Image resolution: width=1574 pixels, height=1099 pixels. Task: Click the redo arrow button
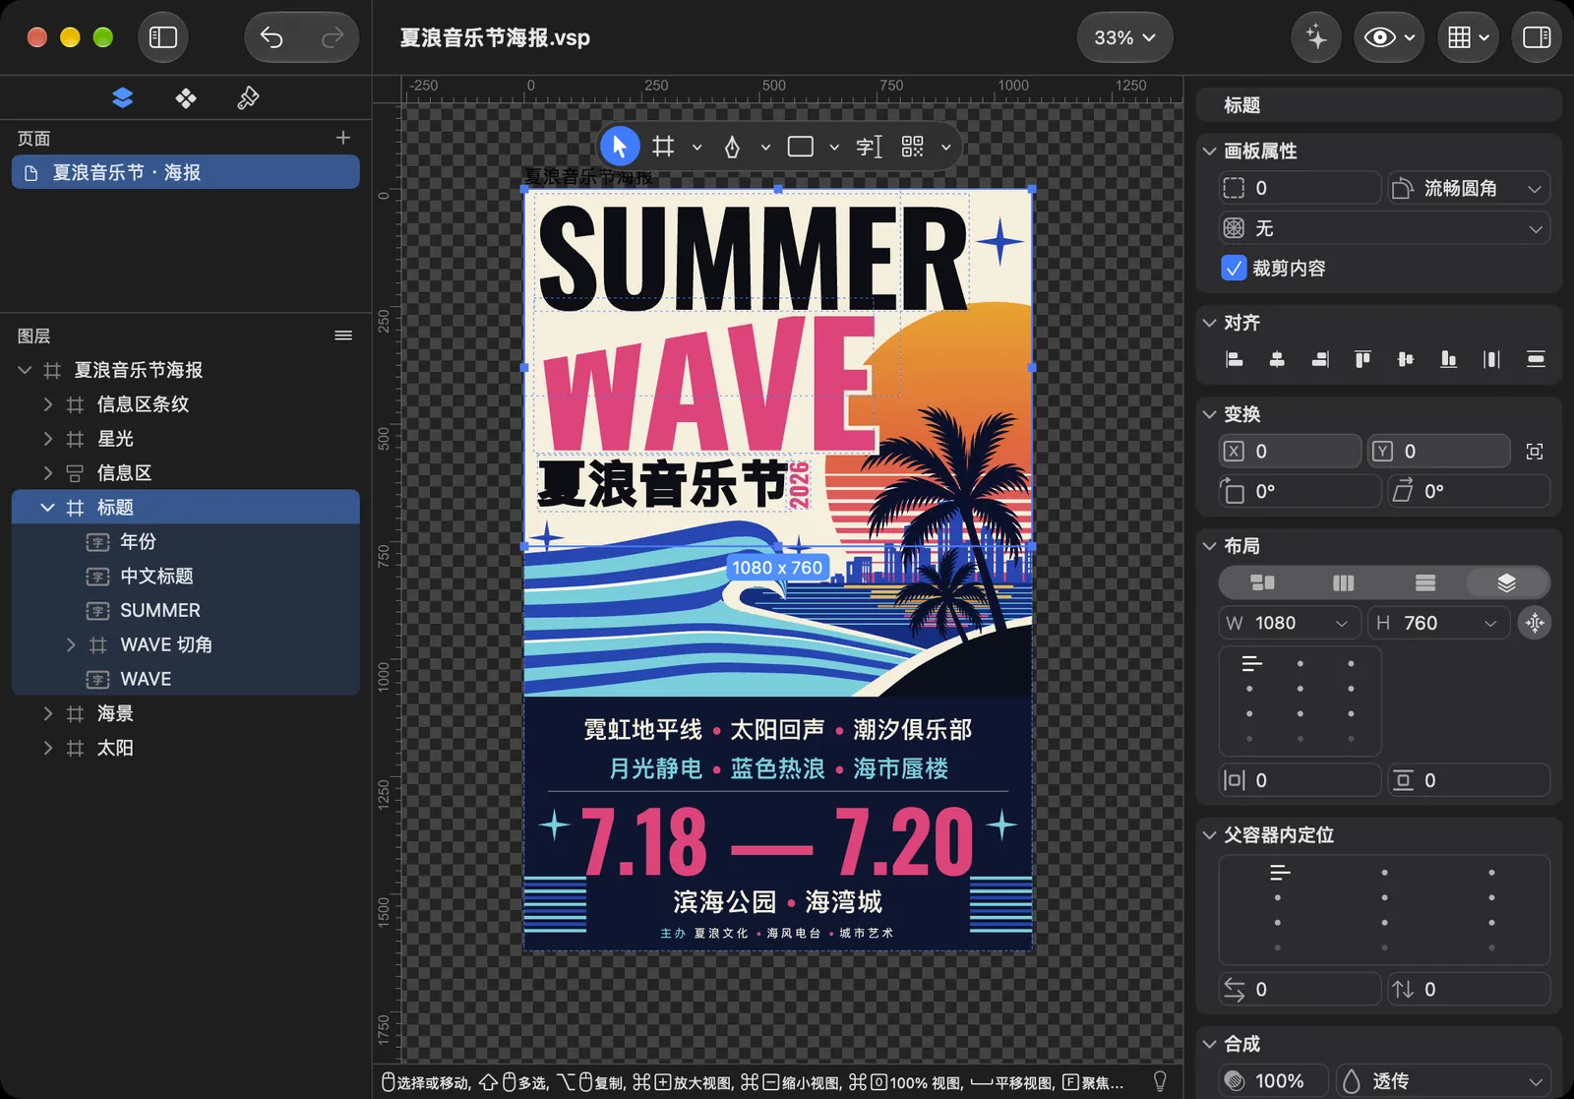point(332,37)
